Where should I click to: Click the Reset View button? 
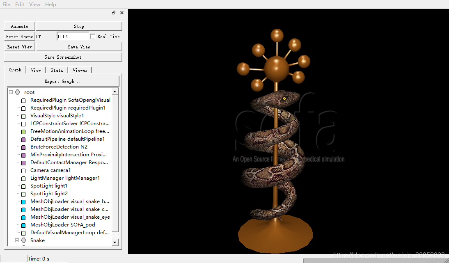tap(19, 47)
